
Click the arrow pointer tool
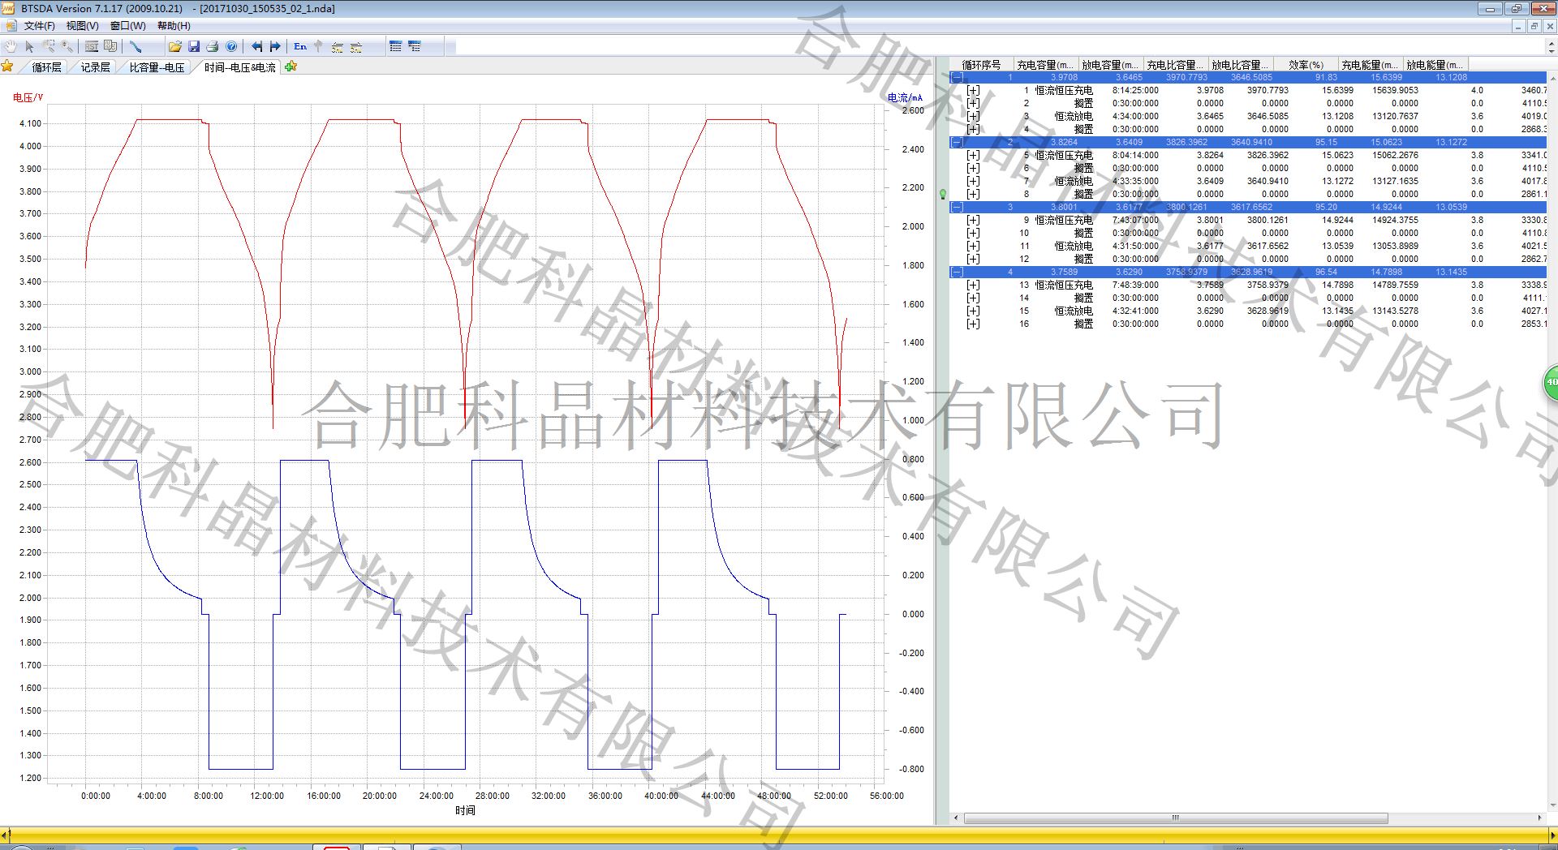pos(30,47)
